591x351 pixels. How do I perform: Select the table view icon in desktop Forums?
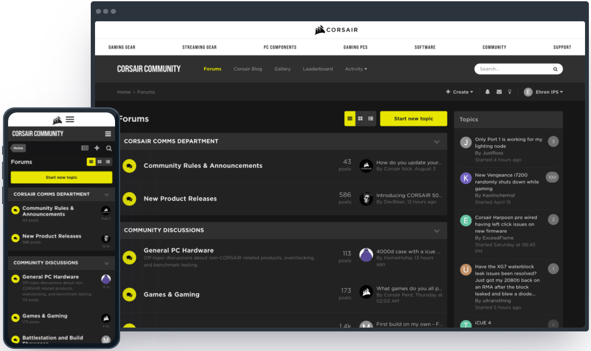pos(350,118)
